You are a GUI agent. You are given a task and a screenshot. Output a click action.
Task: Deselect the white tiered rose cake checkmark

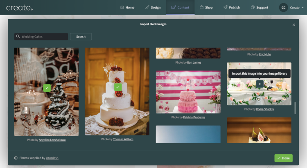[x=118, y=87]
